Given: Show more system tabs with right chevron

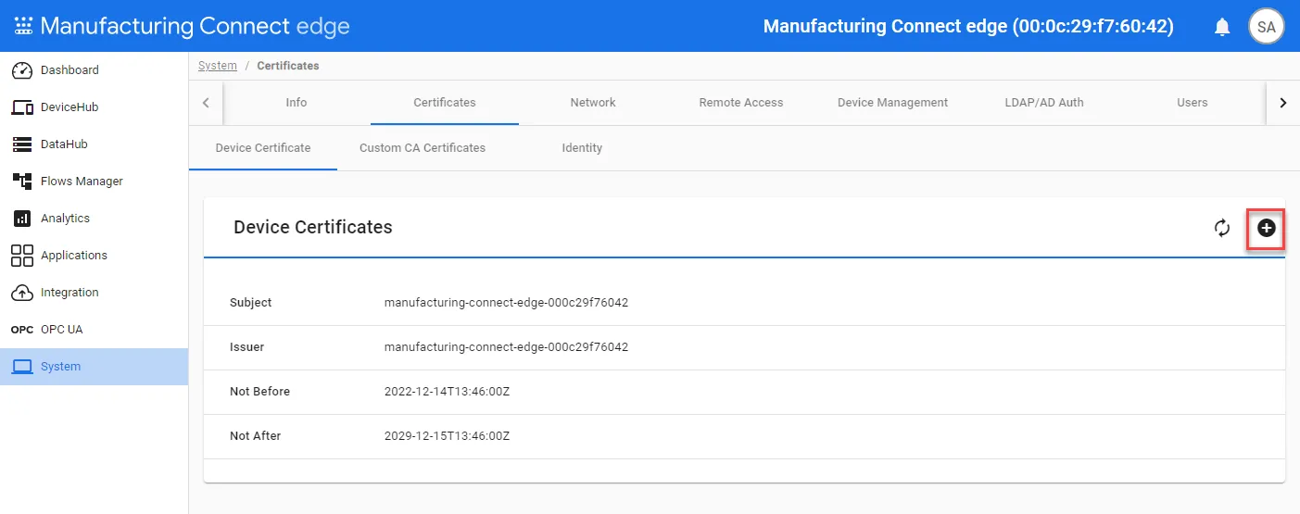Looking at the screenshot, I should point(1282,103).
